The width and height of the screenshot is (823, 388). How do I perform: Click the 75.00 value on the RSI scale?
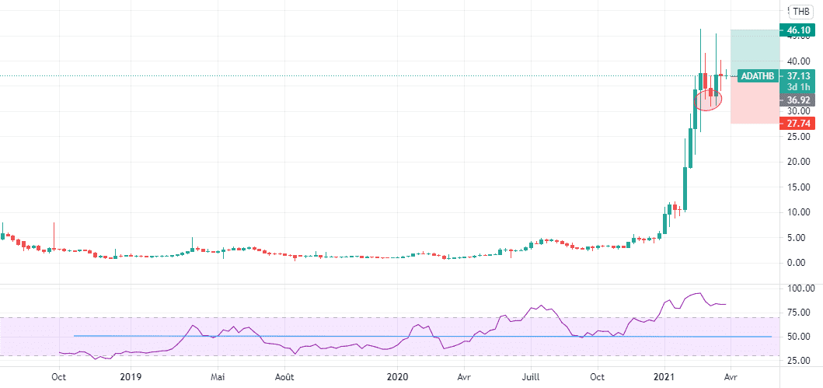[800, 313]
